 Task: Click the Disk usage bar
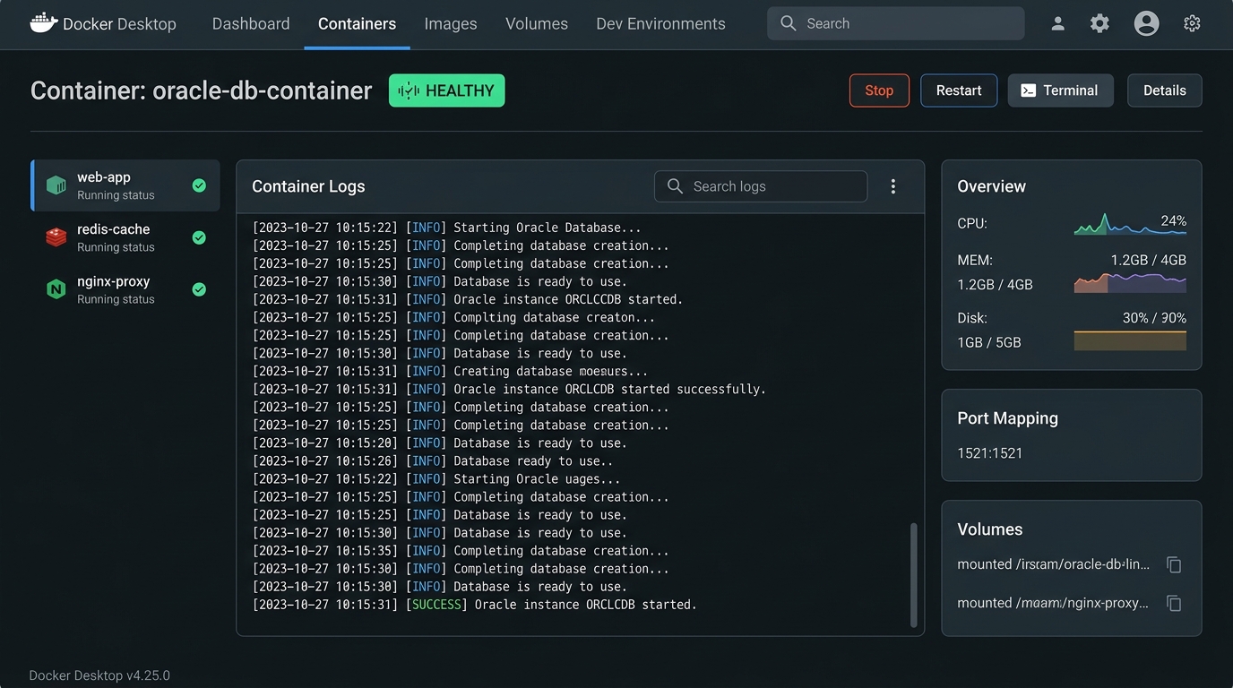[x=1130, y=340]
